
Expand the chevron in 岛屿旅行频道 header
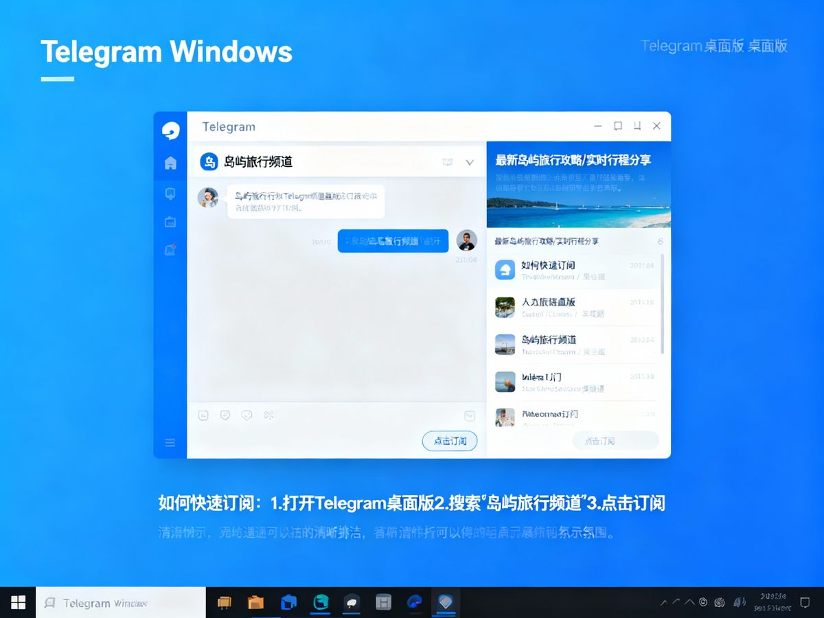pyautogui.click(x=470, y=163)
